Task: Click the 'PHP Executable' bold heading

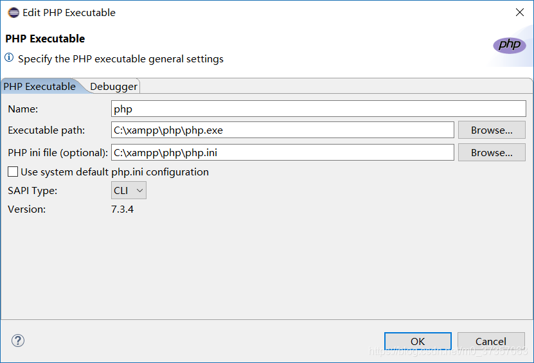Action: point(45,39)
